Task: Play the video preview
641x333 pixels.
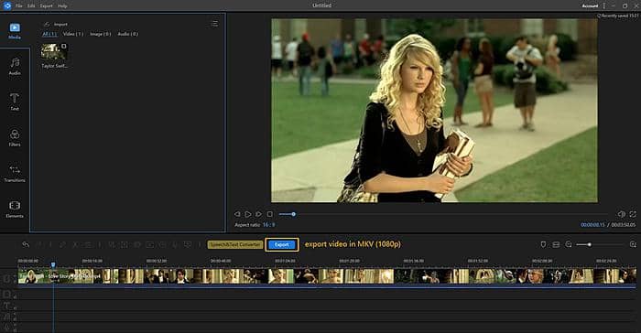Action: (x=248, y=214)
